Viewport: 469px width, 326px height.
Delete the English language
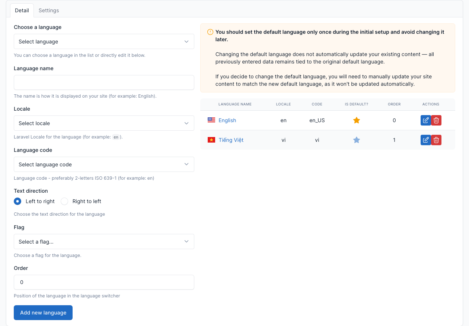(436, 120)
